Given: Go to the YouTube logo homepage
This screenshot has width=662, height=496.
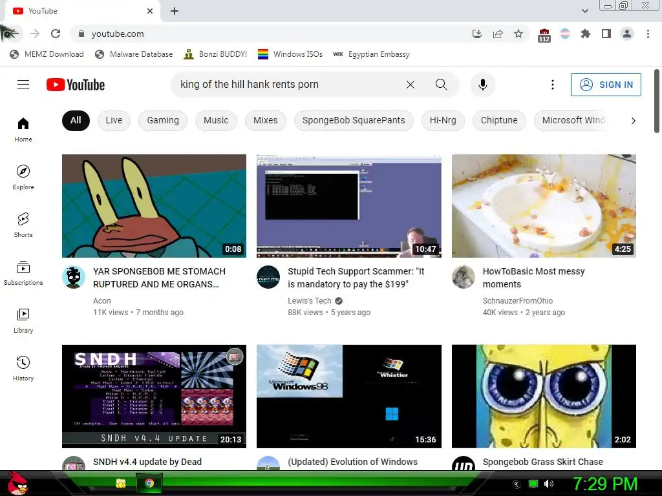Looking at the screenshot, I should 76,85.
